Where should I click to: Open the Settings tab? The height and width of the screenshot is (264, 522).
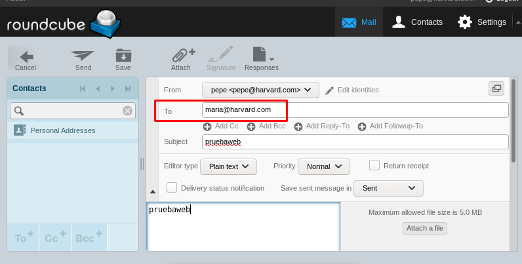482,22
